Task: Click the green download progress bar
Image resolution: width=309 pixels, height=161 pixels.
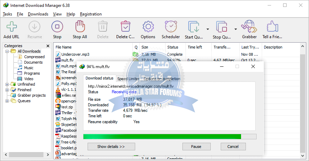Action: [x=162, y=137]
